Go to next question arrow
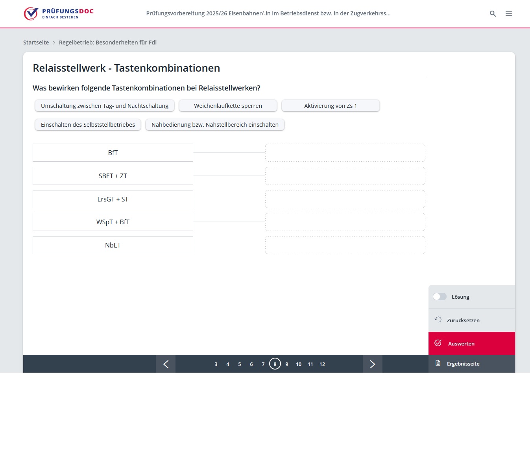This screenshot has width=530, height=449. 372,364
